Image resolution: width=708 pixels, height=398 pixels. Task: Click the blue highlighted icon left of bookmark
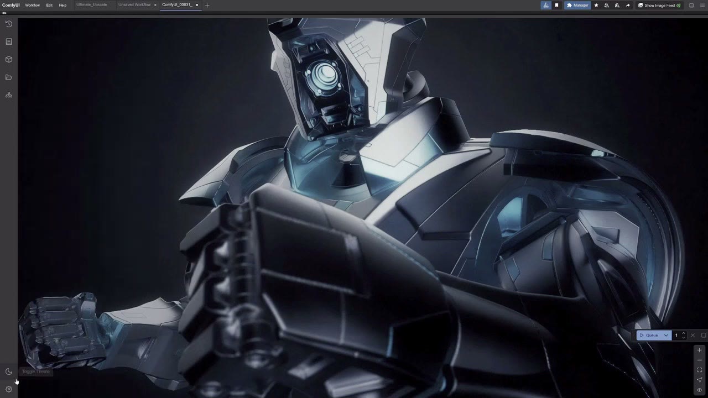point(546,5)
